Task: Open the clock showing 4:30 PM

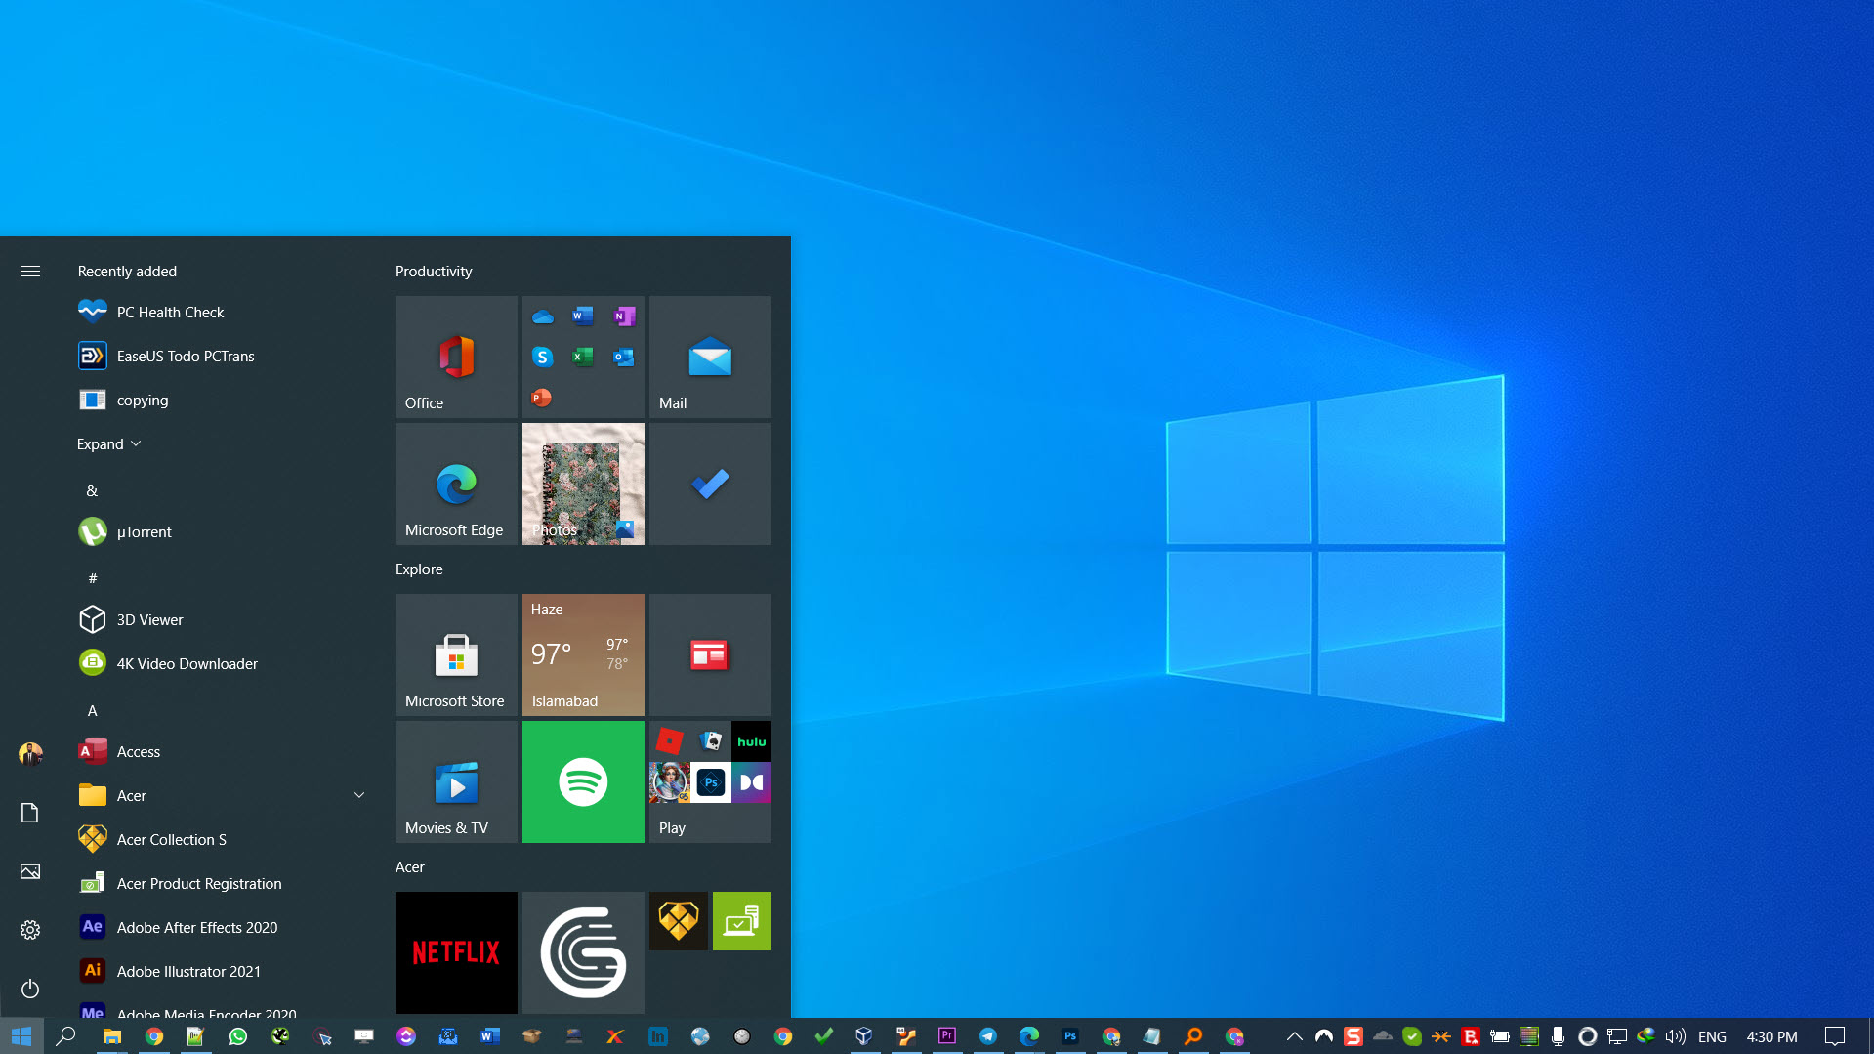Action: (x=1772, y=1036)
